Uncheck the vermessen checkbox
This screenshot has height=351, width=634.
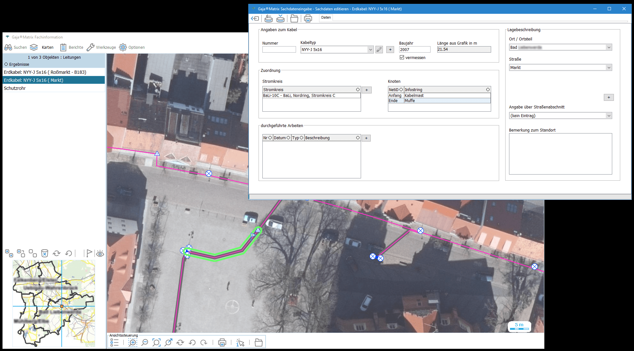click(402, 57)
